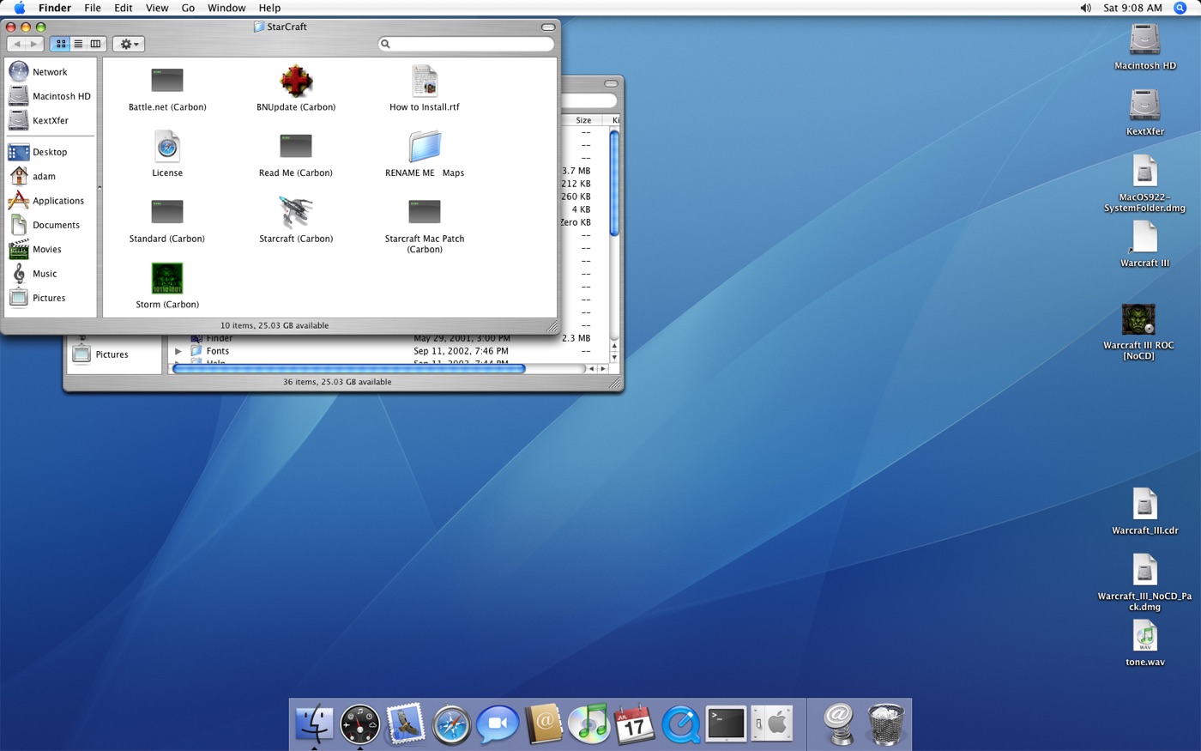Screen dimensions: 1201x751
Task: Open the Battle.net (Carbon) application icon
Action: (x=167, y=80)
